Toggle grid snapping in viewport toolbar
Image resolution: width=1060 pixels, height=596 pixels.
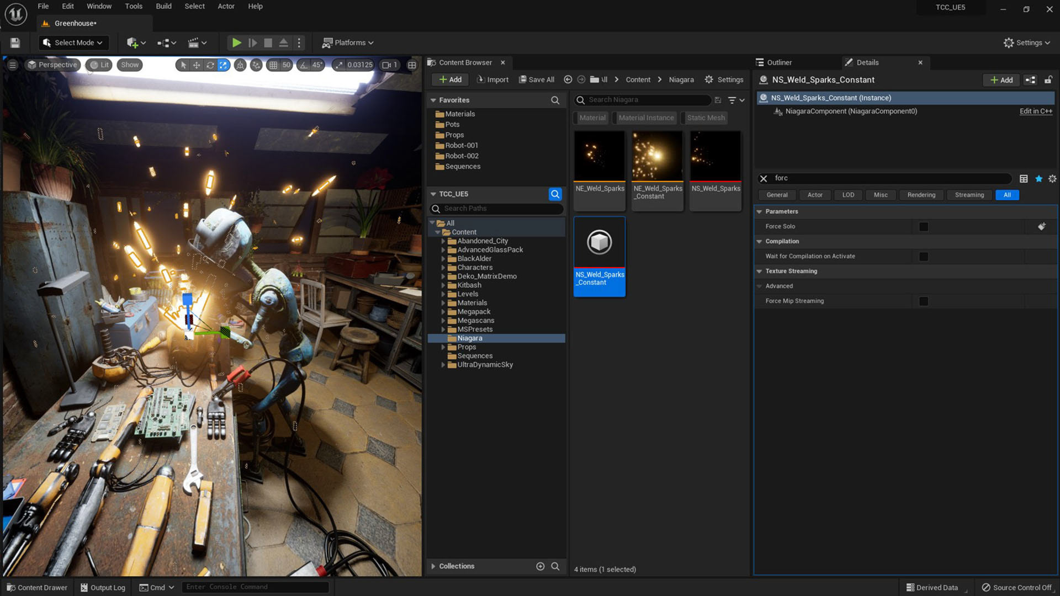click(x=273, y=65)
